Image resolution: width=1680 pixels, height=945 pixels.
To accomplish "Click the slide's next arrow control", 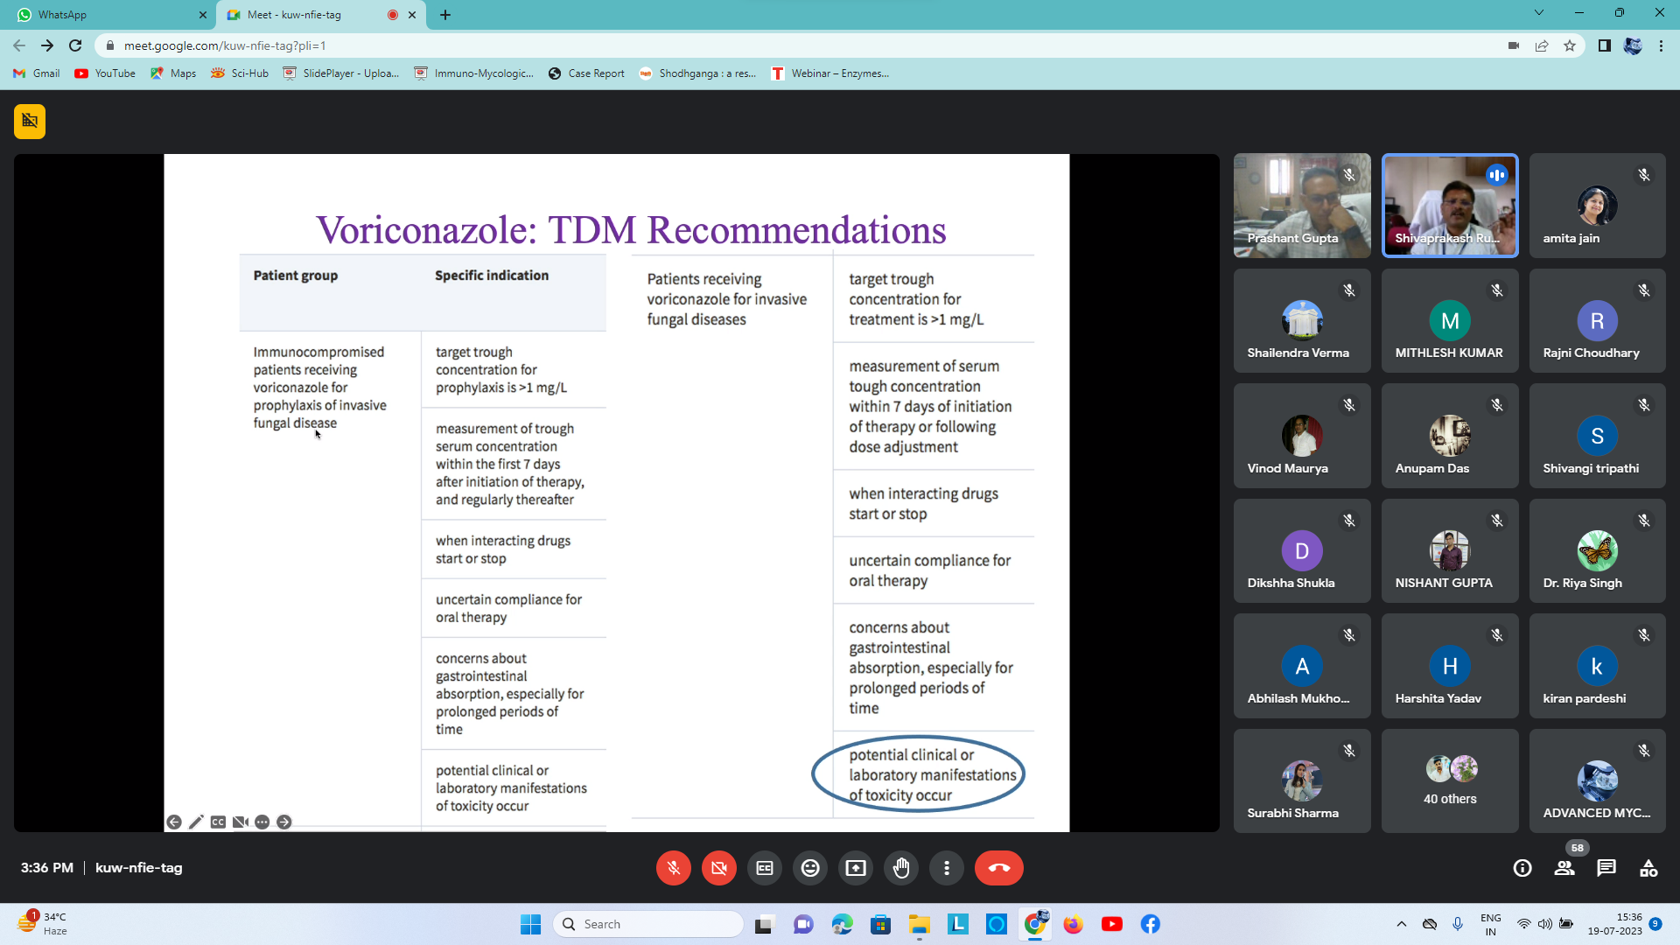I will click(x=284, y=822).
